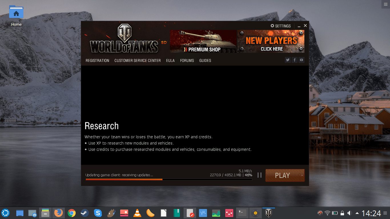Open the YouTube social icon

(x=301, y=60)
